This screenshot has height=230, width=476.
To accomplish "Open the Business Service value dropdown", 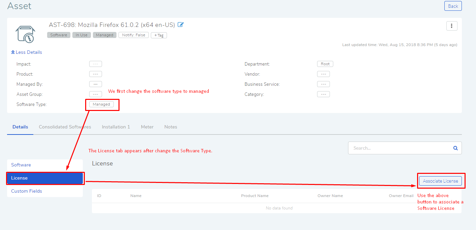I will pyautogui.click(x=324, y=84).
